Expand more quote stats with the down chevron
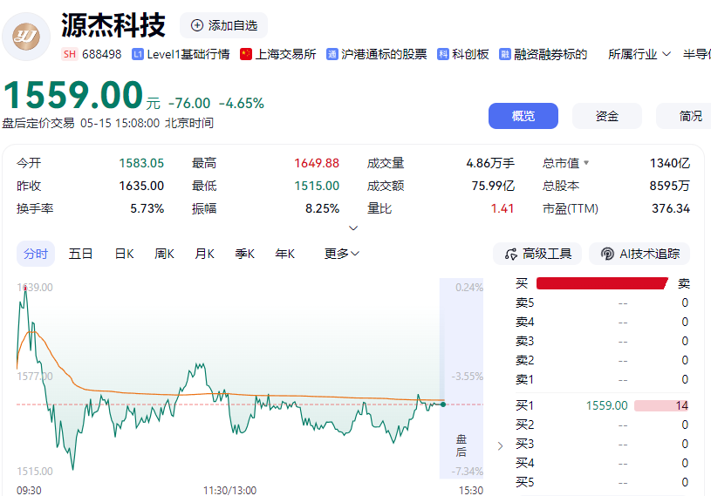The height and width of the screenshot is (496, 711). click(x=353, y=228)
